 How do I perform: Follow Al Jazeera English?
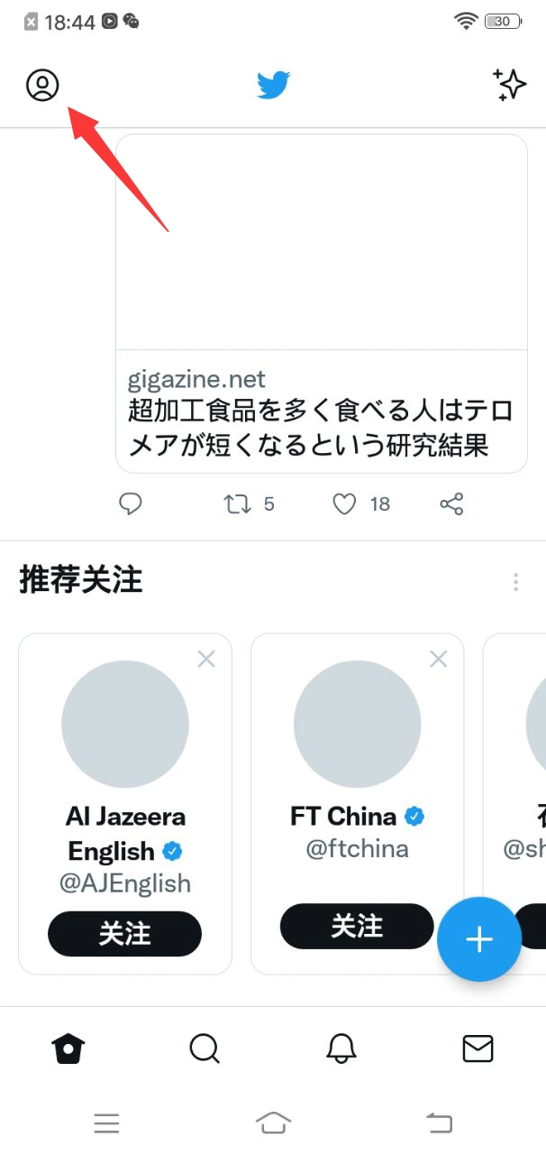(x=124, y=934)
